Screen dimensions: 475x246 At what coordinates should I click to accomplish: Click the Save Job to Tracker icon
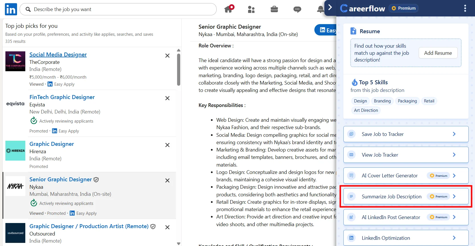coord(351,134)
